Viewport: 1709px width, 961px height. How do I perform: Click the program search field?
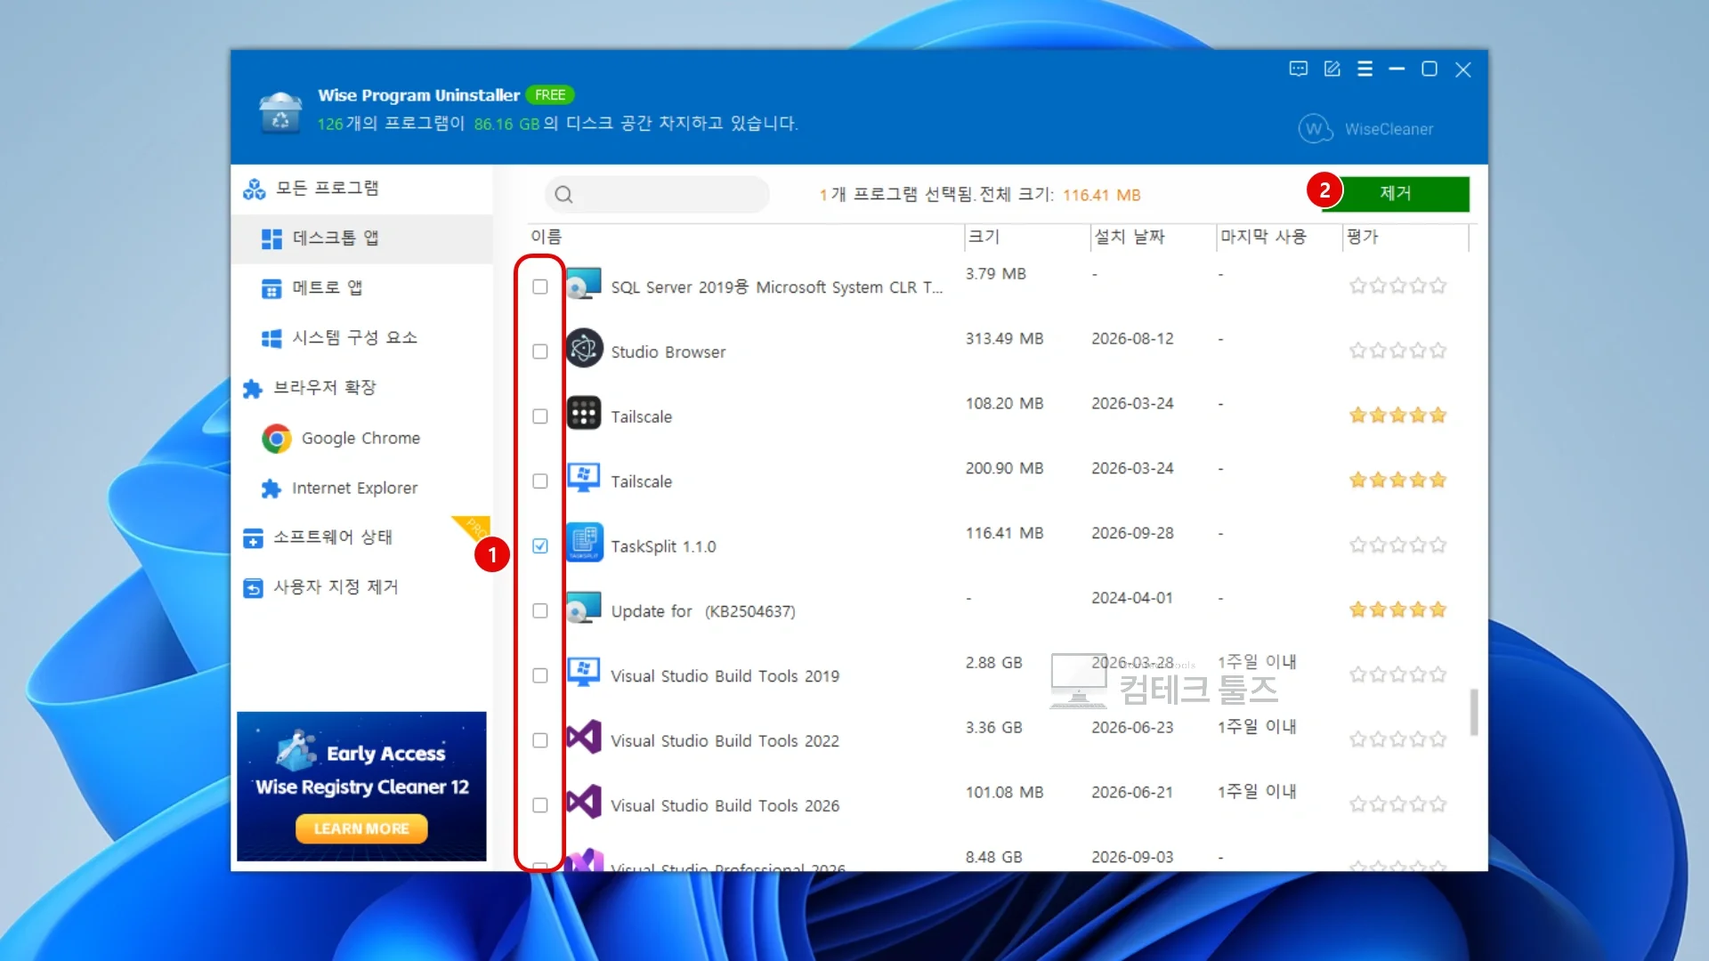coord(657,194)
